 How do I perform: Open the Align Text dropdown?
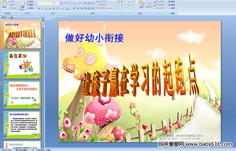click(x=102, y=5)
